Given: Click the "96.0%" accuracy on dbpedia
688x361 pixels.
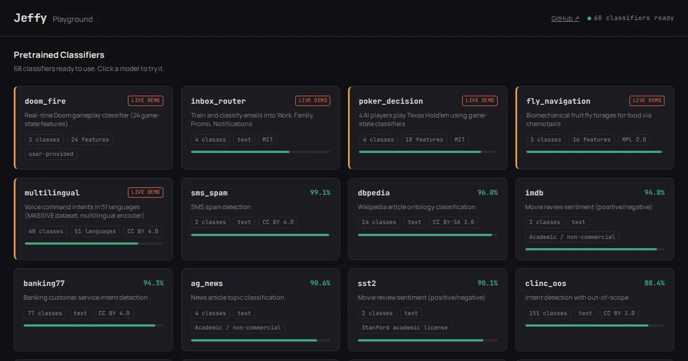Looking at the screenshot, I should click(x=488, y=193).
